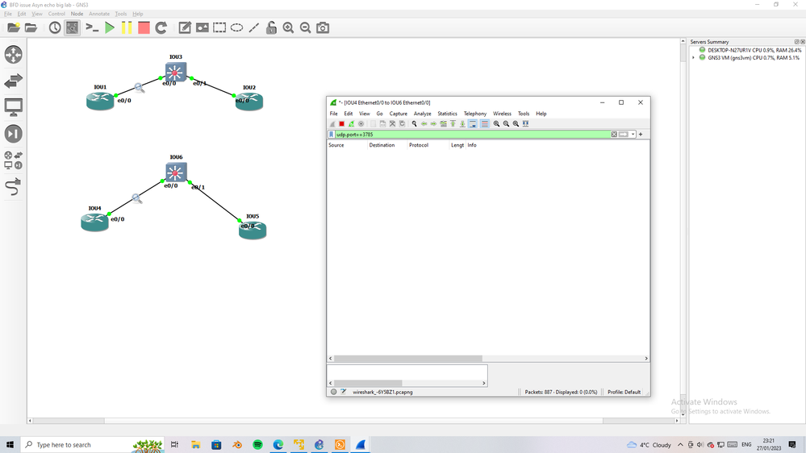This screenshot has height=453, width=806.
Task: Click Windows Start button
Action: click(10, 445)
